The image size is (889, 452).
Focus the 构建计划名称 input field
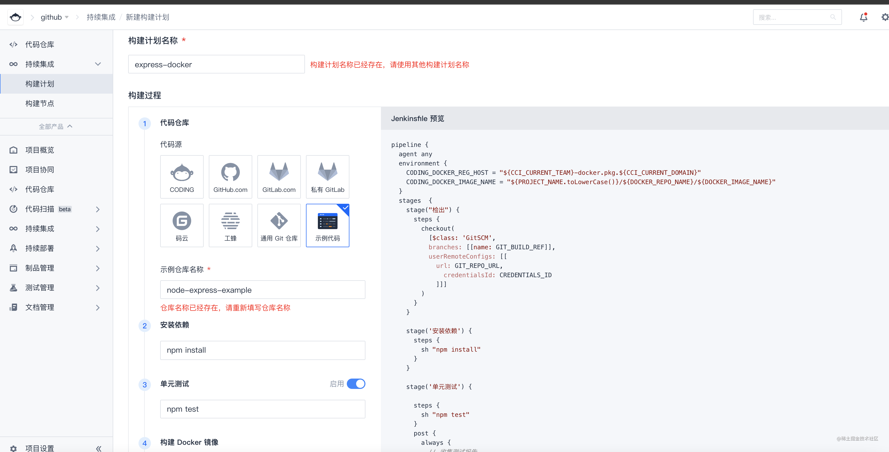(x=216, y=64)
